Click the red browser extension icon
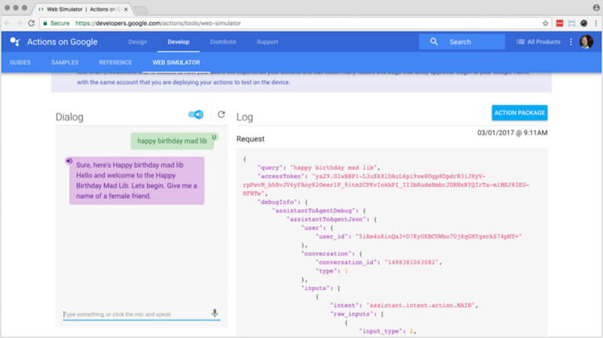The image size is (603, 338). pos(559,23)
